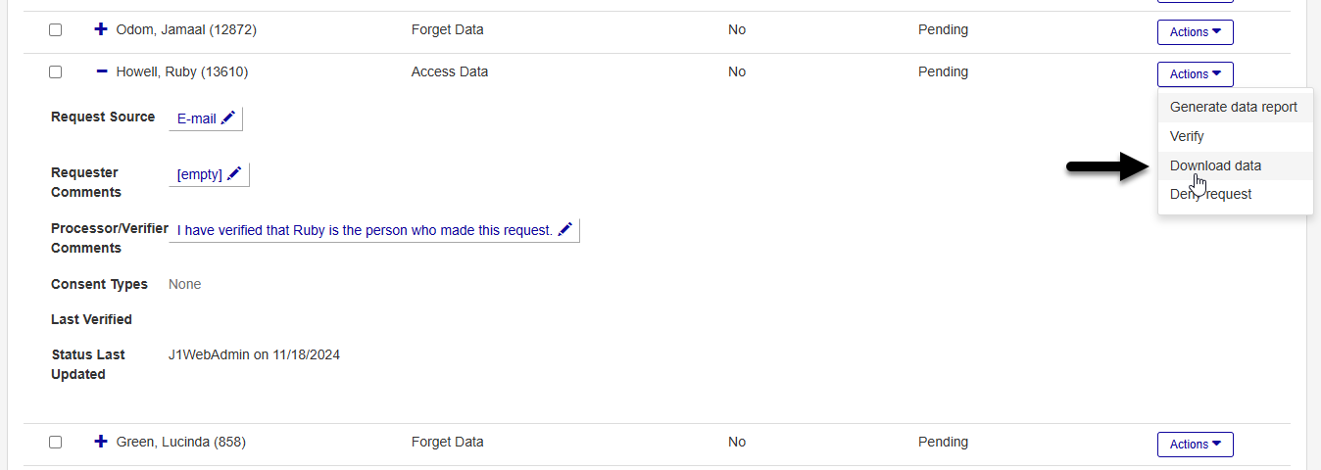Check the Green, Lucinda row checkbox
The height and width of the screenshot is (470, 1321).
(56, 443)
